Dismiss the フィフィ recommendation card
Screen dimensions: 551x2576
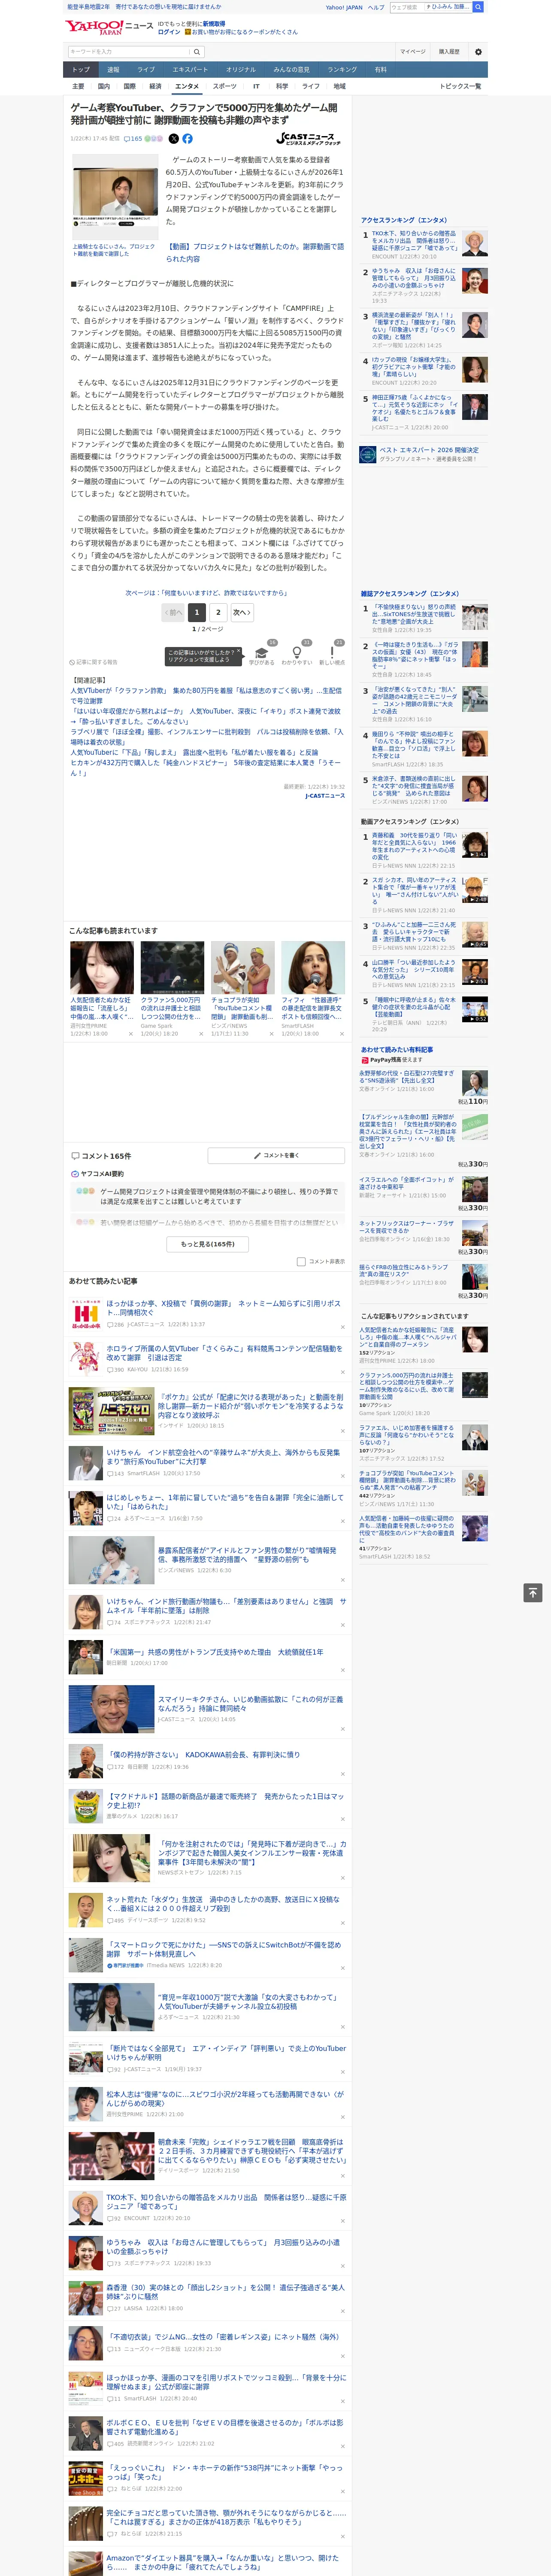[342, 1034]
